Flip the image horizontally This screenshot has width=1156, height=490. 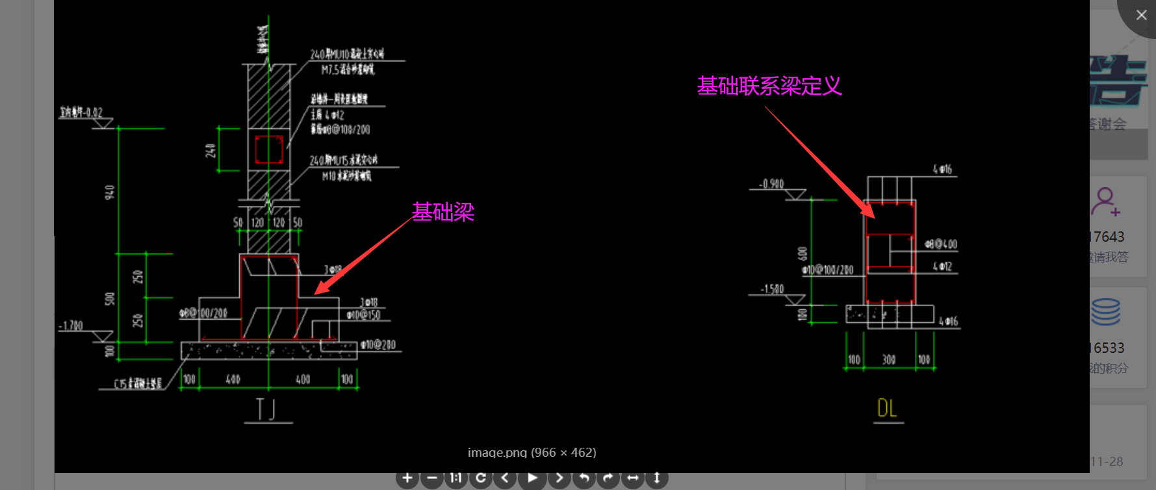point(632,478)
